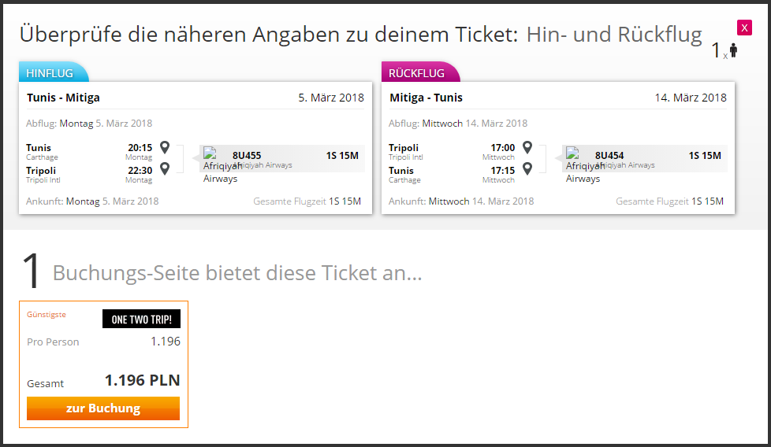Screen dimensions: 771x447
Task: Click the Tunis arrival pin in Rückflug
Action: click(x=527, y=168)
